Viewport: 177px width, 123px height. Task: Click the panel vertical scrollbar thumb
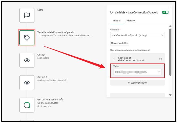170,50
